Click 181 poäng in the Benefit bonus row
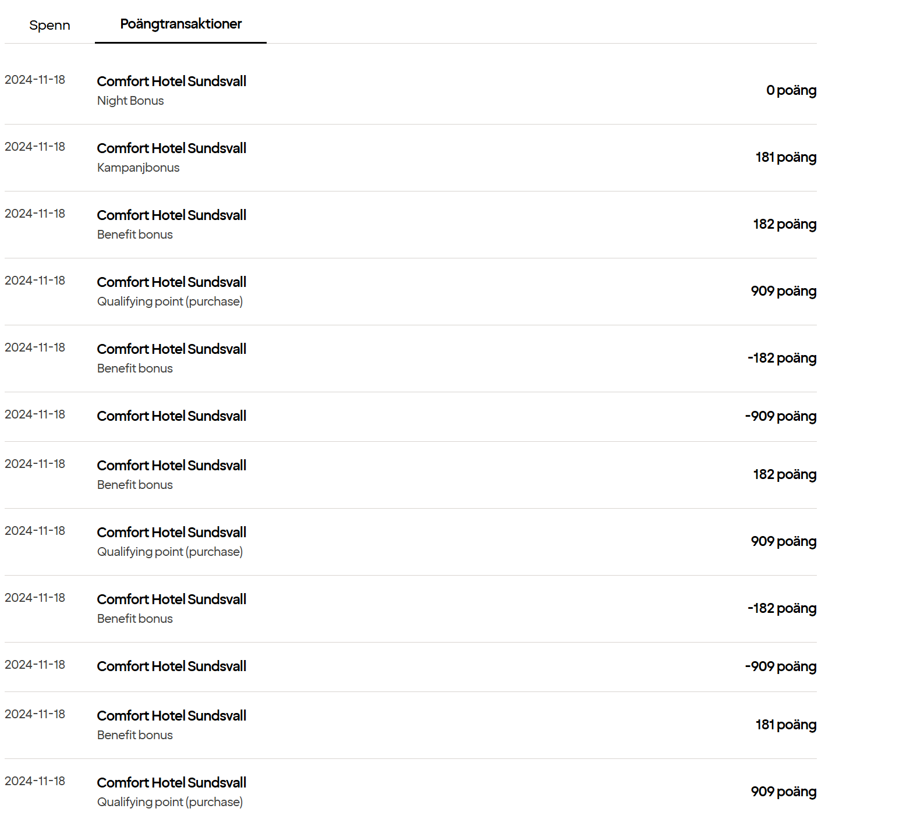The height and width of the screenshot is (823, 917). [x=785, y=725]
